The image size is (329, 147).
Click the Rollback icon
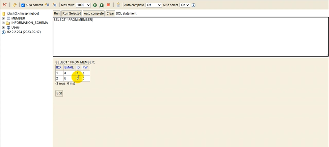(47, 5)
